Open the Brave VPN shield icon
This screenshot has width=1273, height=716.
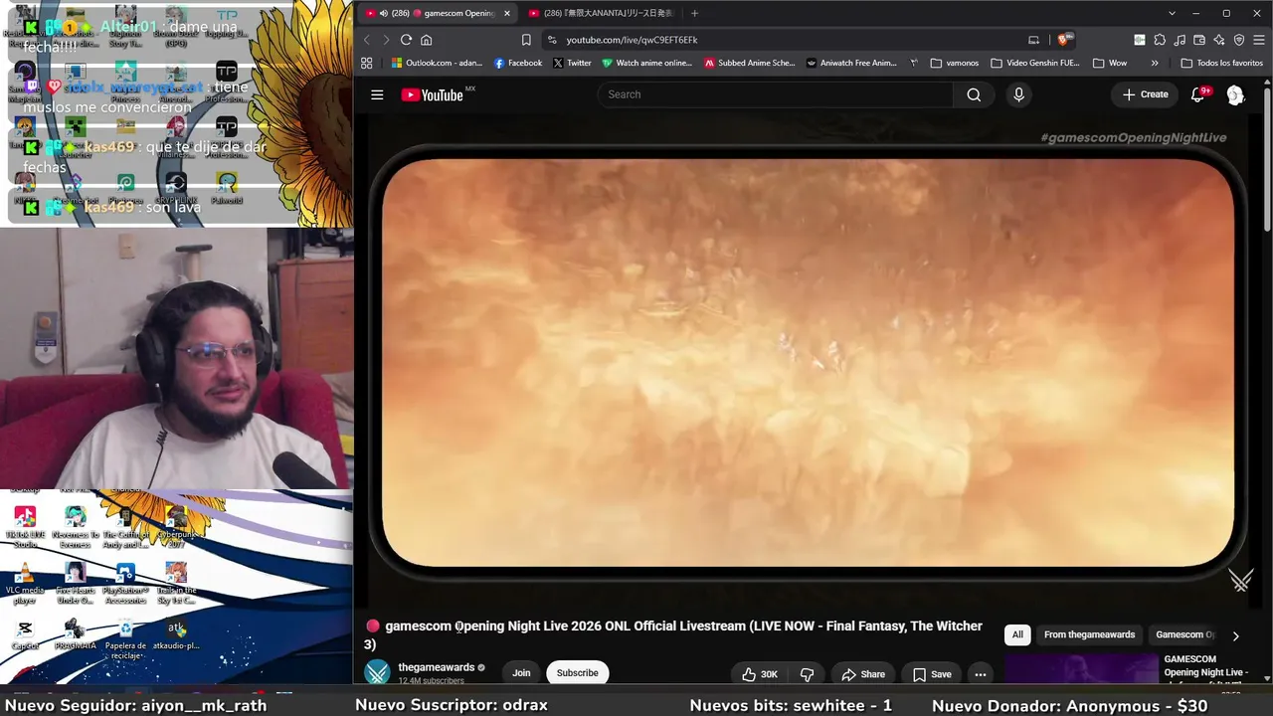tap(1239, 40)
